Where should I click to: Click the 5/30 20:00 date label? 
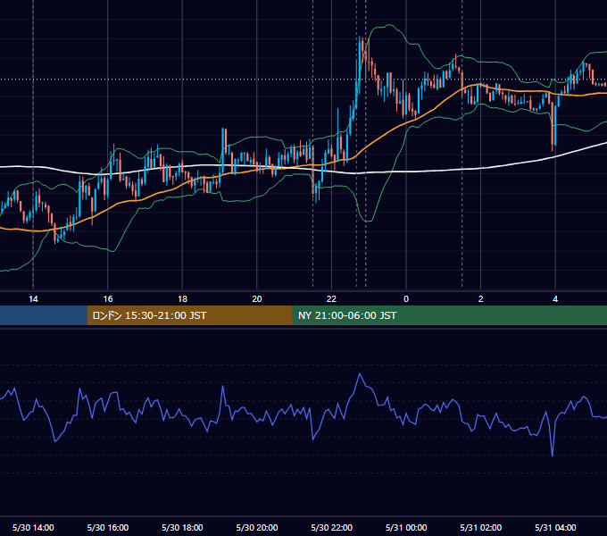pos(257,527)
